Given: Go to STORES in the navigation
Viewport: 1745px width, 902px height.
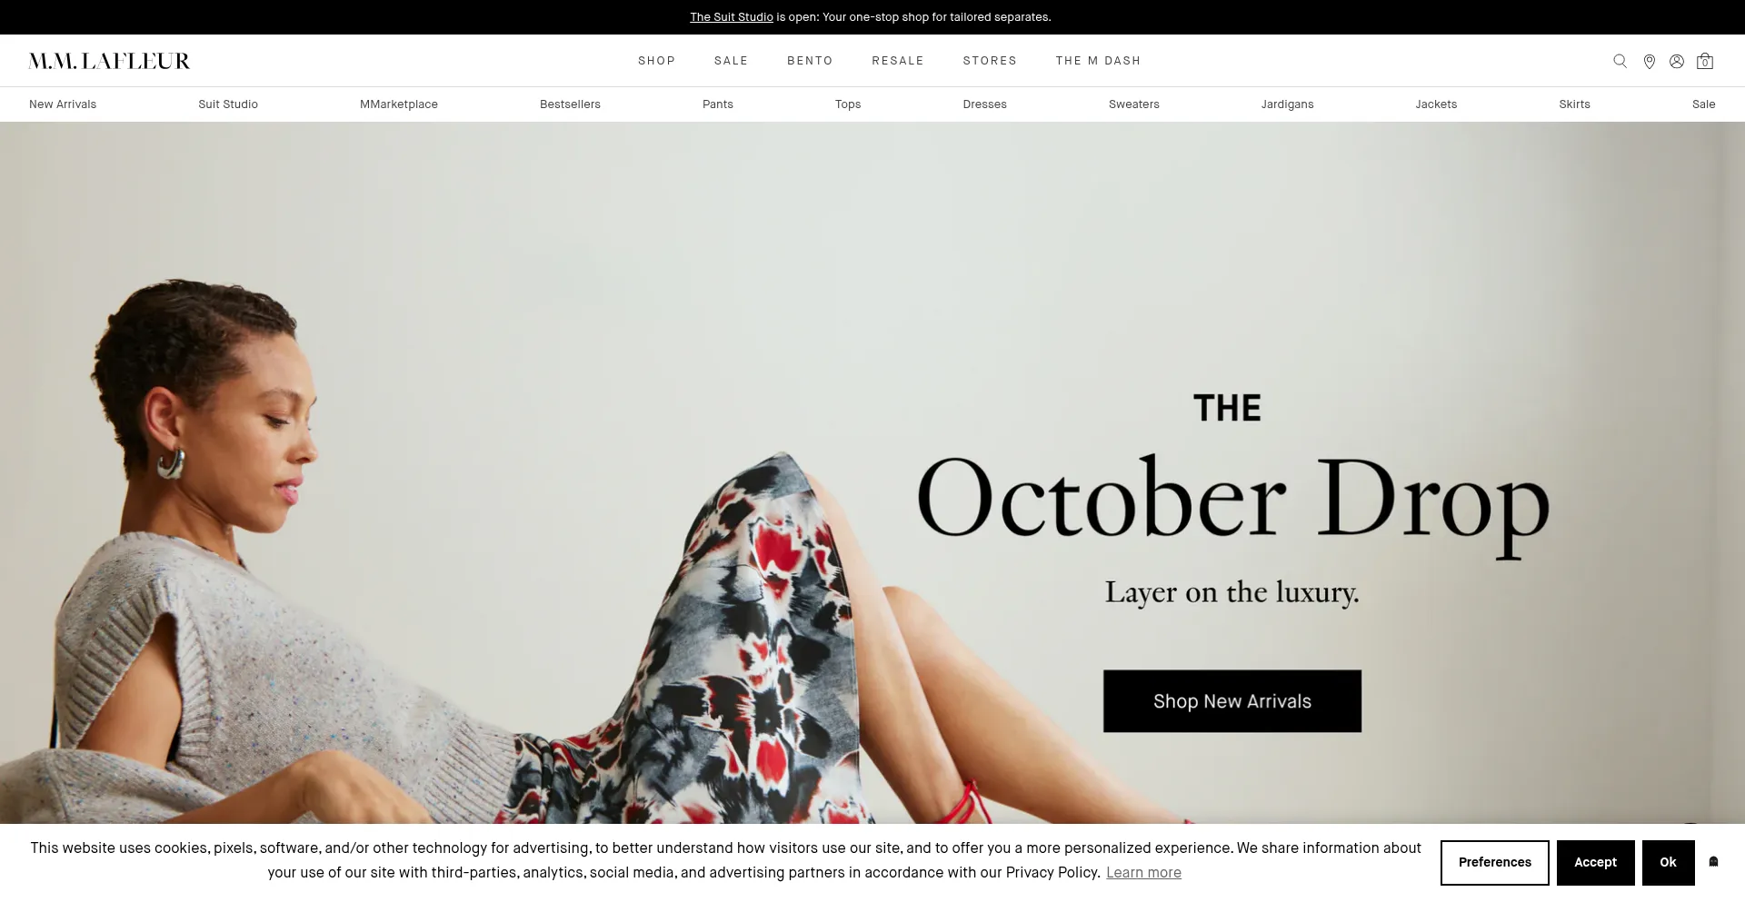Looking at the screenshot, I should (990, 61).
